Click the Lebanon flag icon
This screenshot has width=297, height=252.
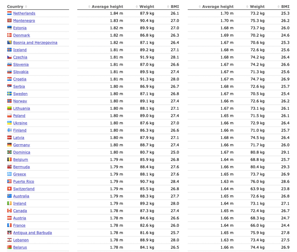pos(9,240)
